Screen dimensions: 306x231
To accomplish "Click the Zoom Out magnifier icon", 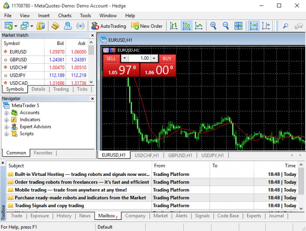I will click(x=226, y=26).
